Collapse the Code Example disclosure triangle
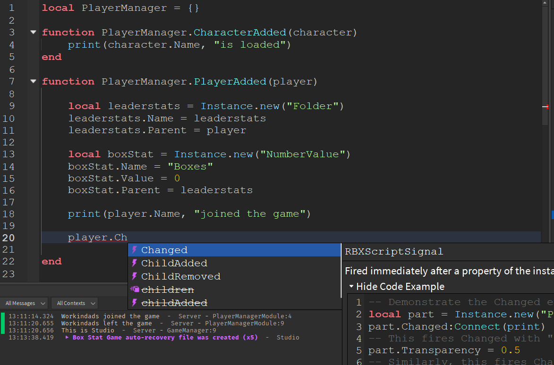 tap(351, 287)
